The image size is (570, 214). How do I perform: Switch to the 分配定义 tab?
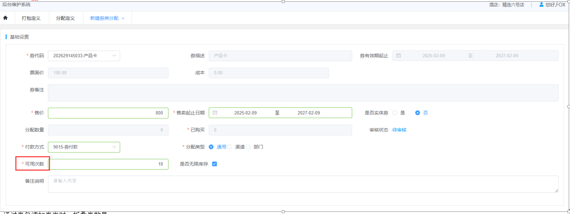pyautogui.click(x=65, y=18)
